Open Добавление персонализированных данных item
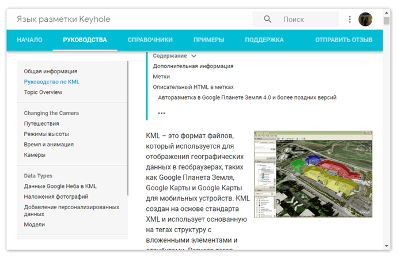 click(71, 210)
